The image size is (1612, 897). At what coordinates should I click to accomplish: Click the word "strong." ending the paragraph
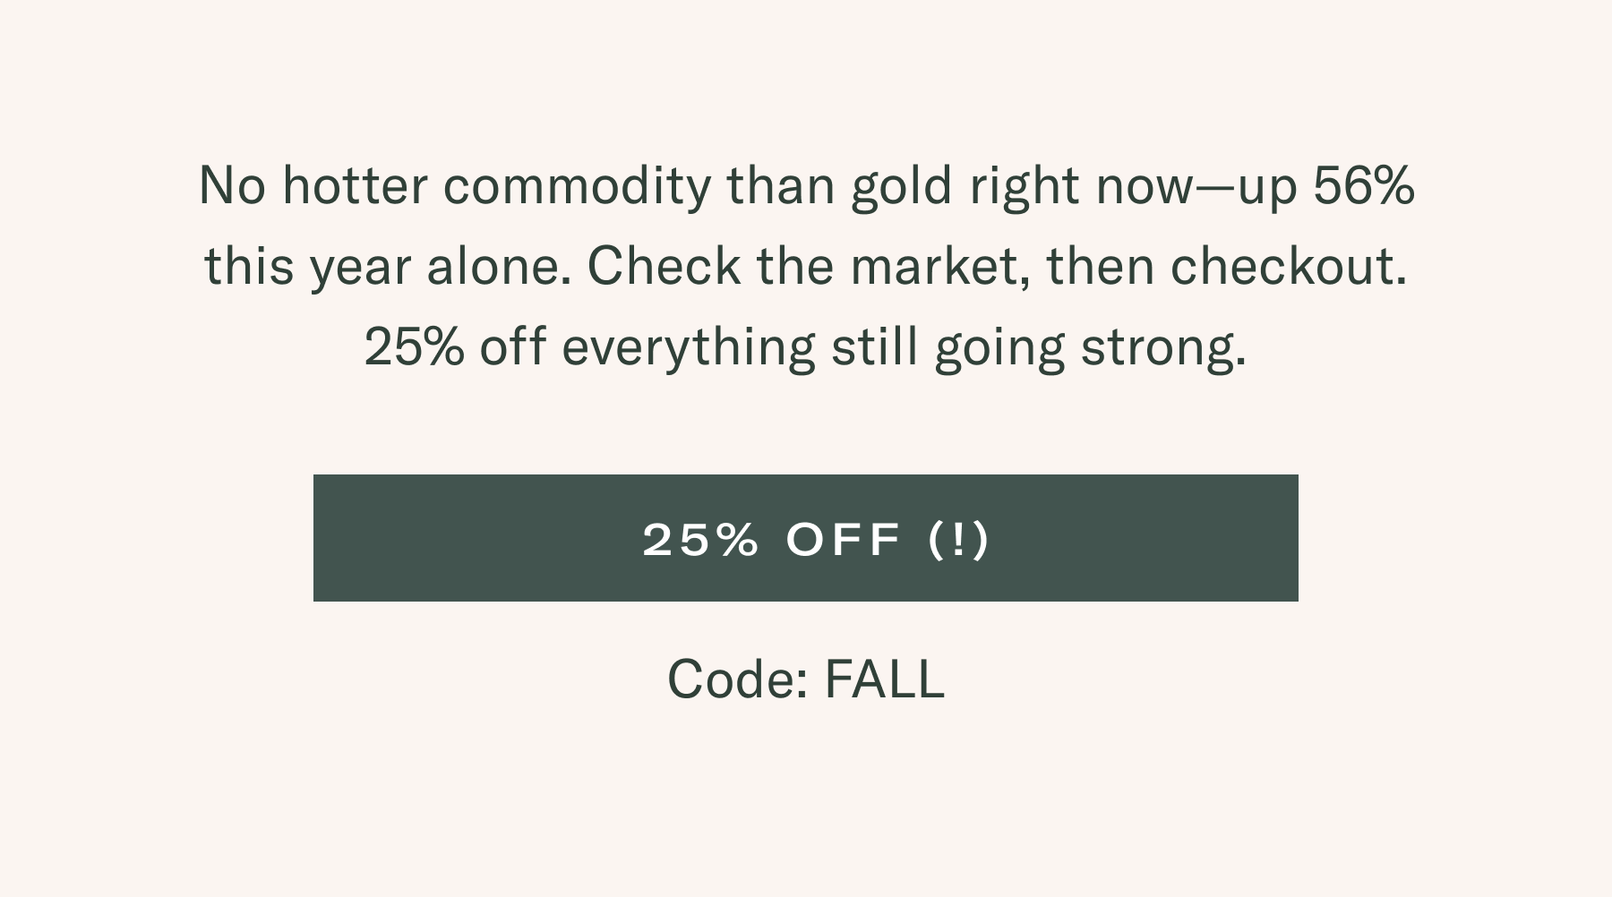pyautogui.click(x=1163, y=346)
